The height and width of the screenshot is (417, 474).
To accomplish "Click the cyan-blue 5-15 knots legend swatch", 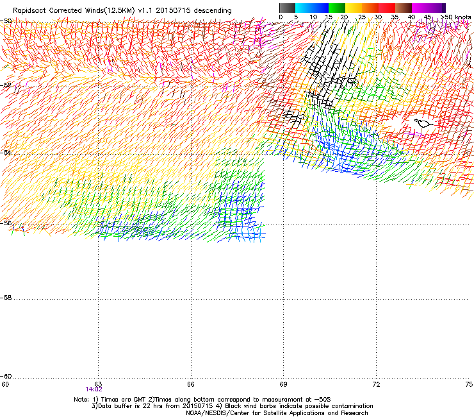I will click(x=312, y=8).
